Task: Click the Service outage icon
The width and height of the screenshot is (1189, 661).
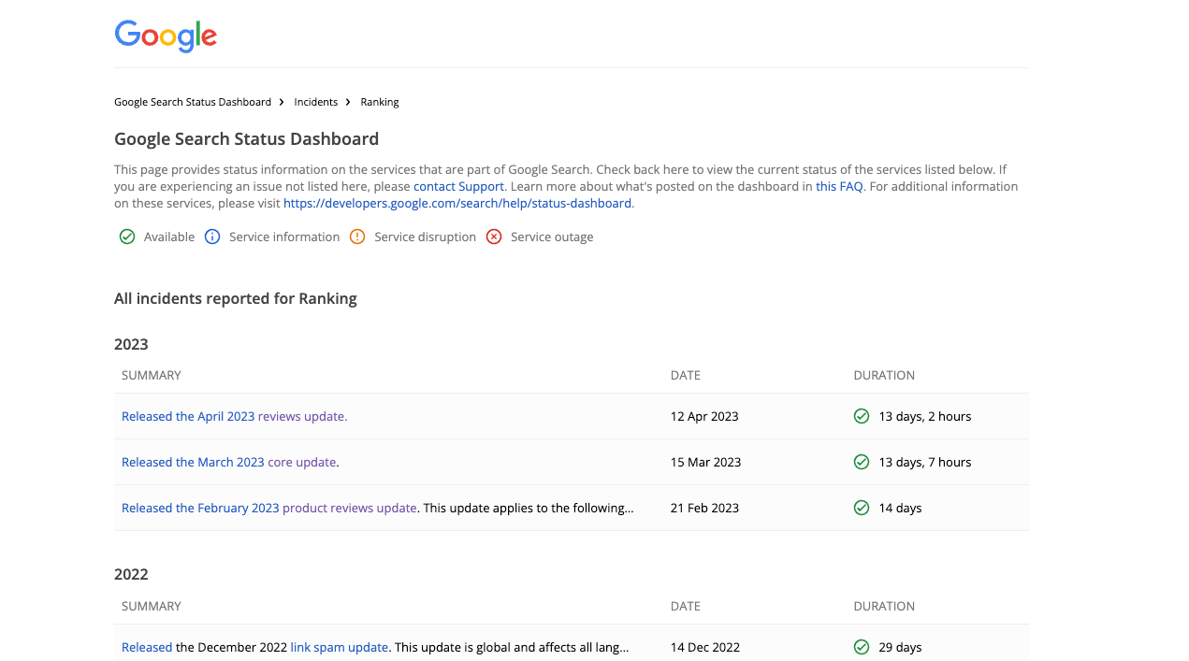Action: tap(493, 237)
